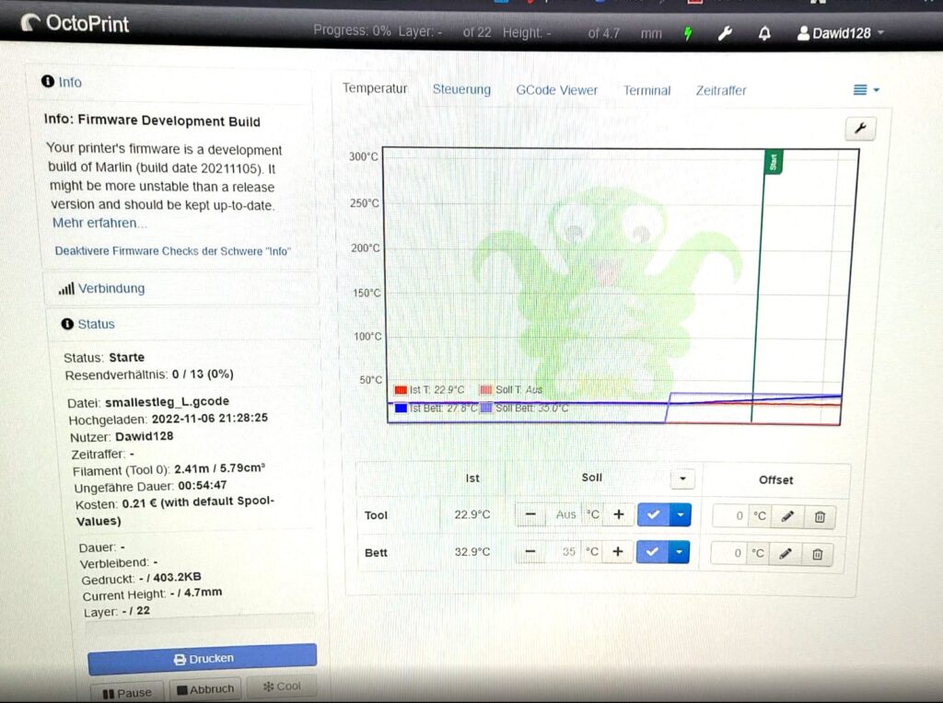Click the Tool target temperature field

coord(565,514)
